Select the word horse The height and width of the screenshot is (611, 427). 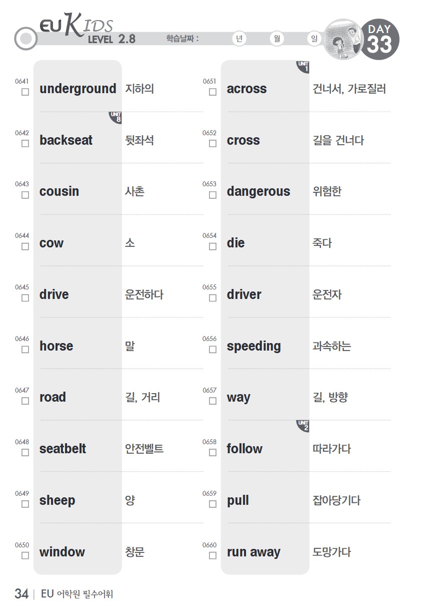point(56,346)
